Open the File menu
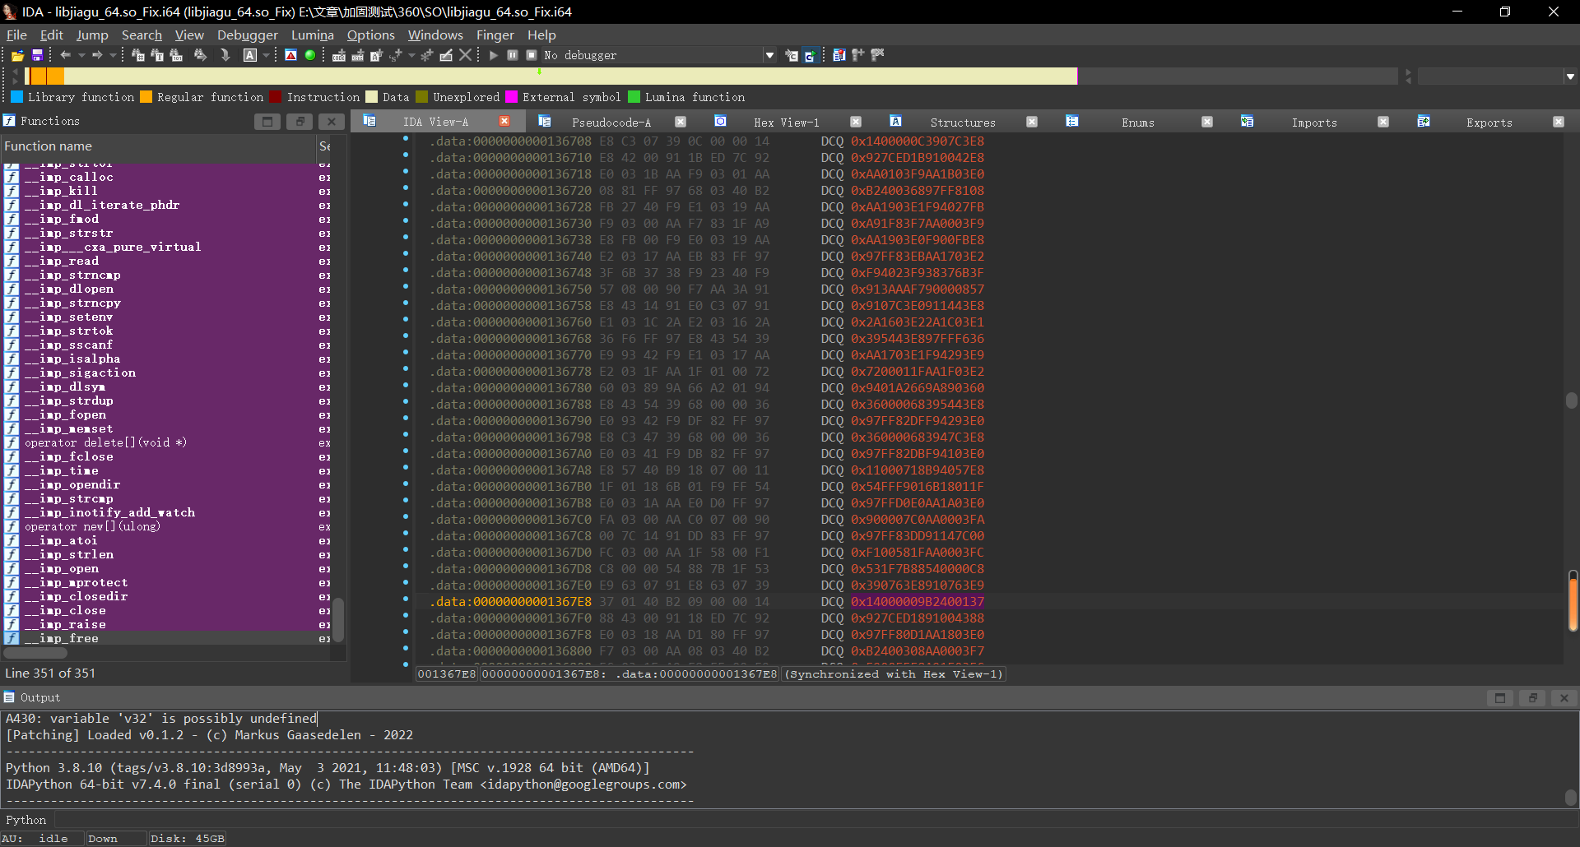The width and height of the screenshot is (1580, 847). point(16,35)
